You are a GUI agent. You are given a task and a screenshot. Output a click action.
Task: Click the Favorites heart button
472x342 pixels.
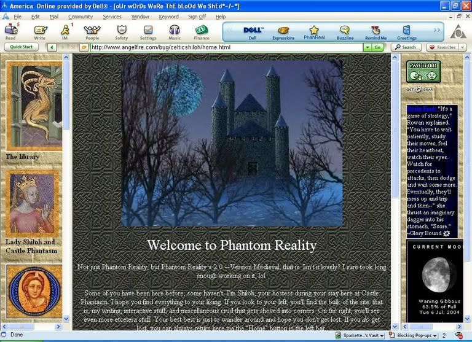[x=442, y=47]
